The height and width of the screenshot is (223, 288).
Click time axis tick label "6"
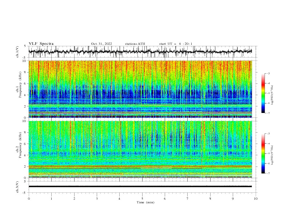[165, 199]
